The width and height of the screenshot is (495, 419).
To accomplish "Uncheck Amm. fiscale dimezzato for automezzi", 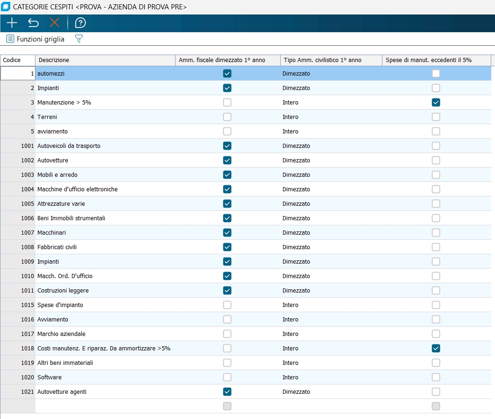I will click(x=227, y=73).
